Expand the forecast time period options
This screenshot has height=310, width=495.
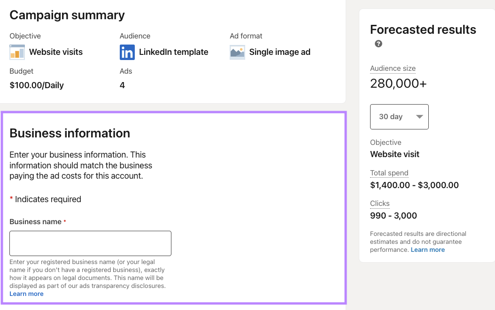399,116
